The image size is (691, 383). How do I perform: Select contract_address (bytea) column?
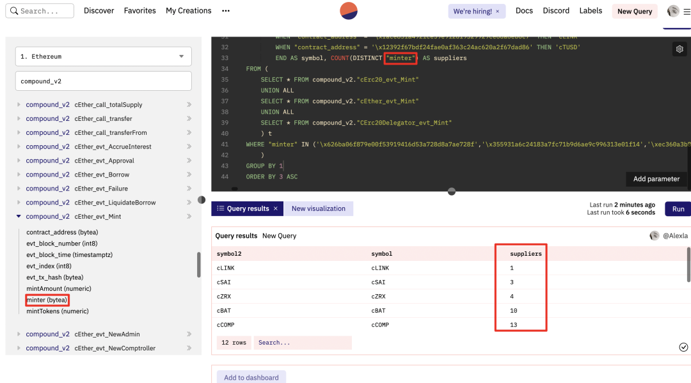[x=62, y=232]
